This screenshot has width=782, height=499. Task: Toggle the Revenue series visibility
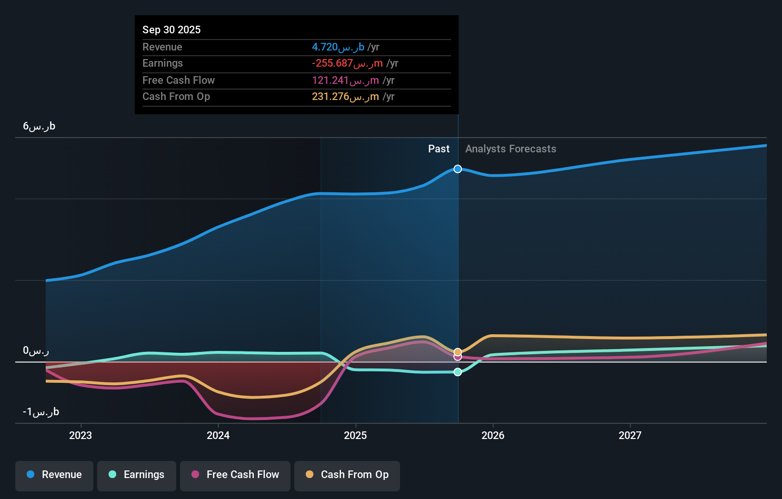click(54, 475)
